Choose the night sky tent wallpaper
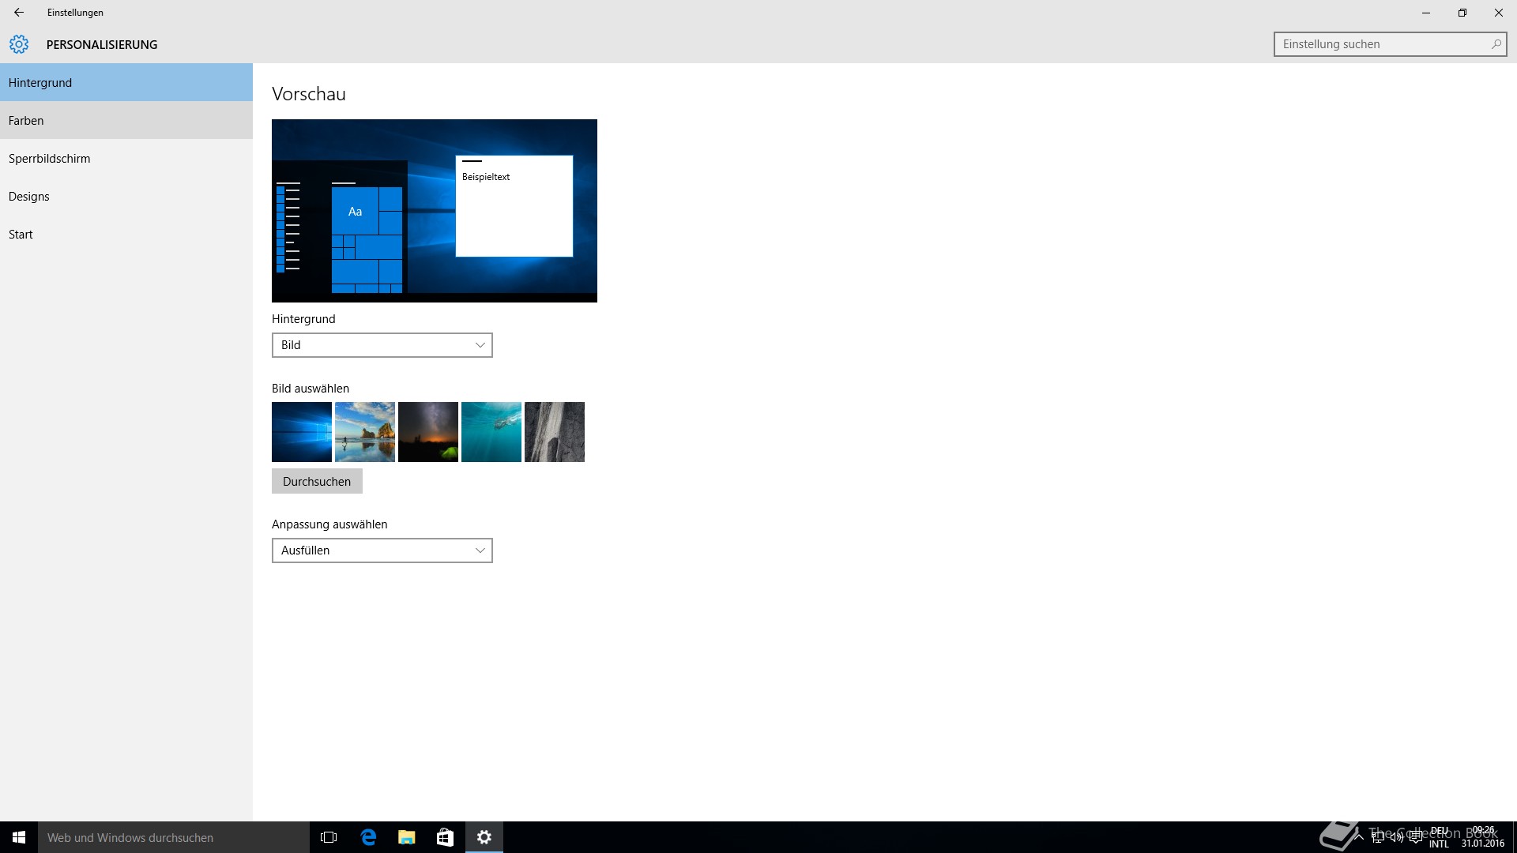 tap(428, 432)
